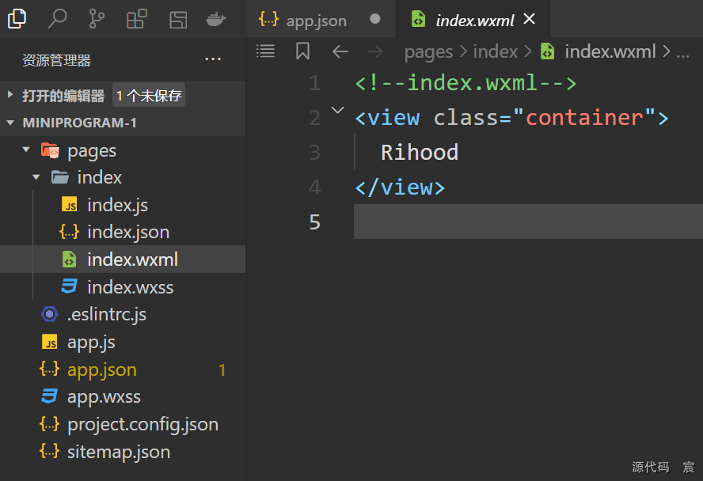Click the CSS icon beside index.wxss
This screenshot has height=481, width=703.
pyautogui.click(x=69, y=286)
